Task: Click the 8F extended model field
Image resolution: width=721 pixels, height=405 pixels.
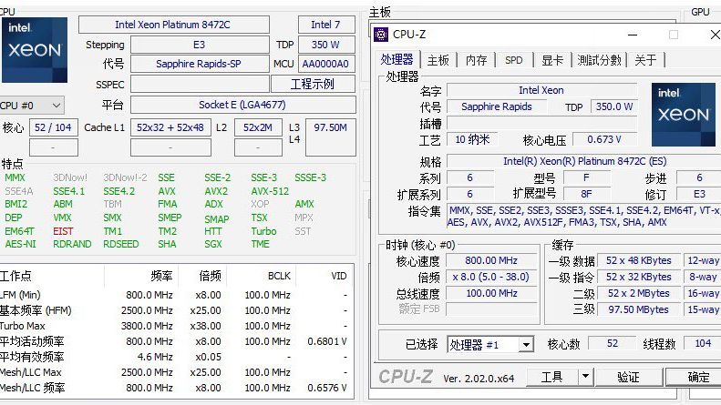Action: 586,194
